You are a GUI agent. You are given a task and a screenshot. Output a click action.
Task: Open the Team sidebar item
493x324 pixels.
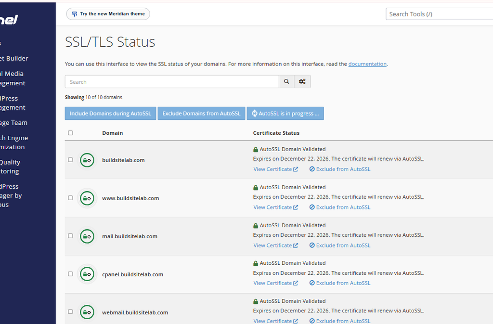tap(13, 123)
